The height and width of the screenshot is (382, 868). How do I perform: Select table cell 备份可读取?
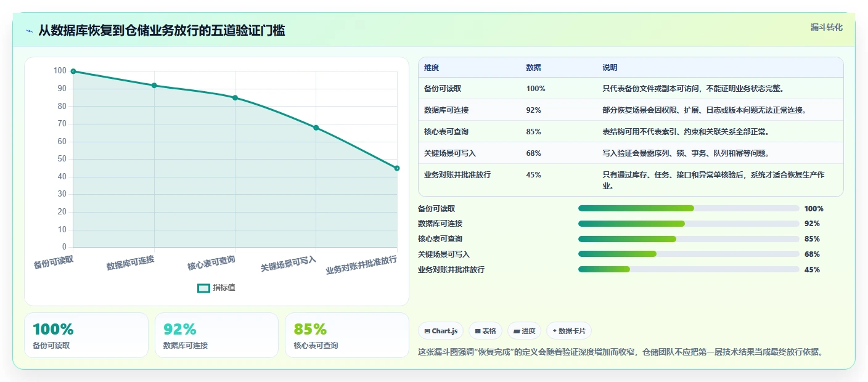443,89
